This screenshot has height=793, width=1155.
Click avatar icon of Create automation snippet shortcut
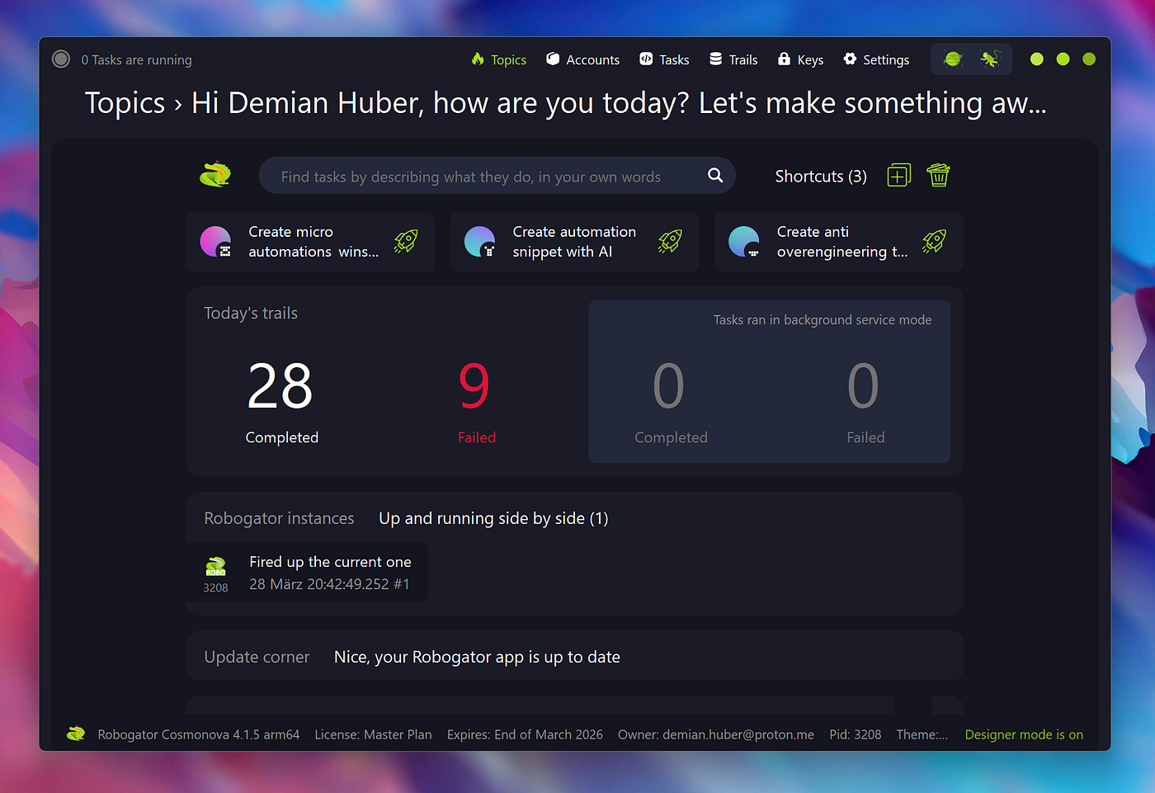(x=480, y=242)
